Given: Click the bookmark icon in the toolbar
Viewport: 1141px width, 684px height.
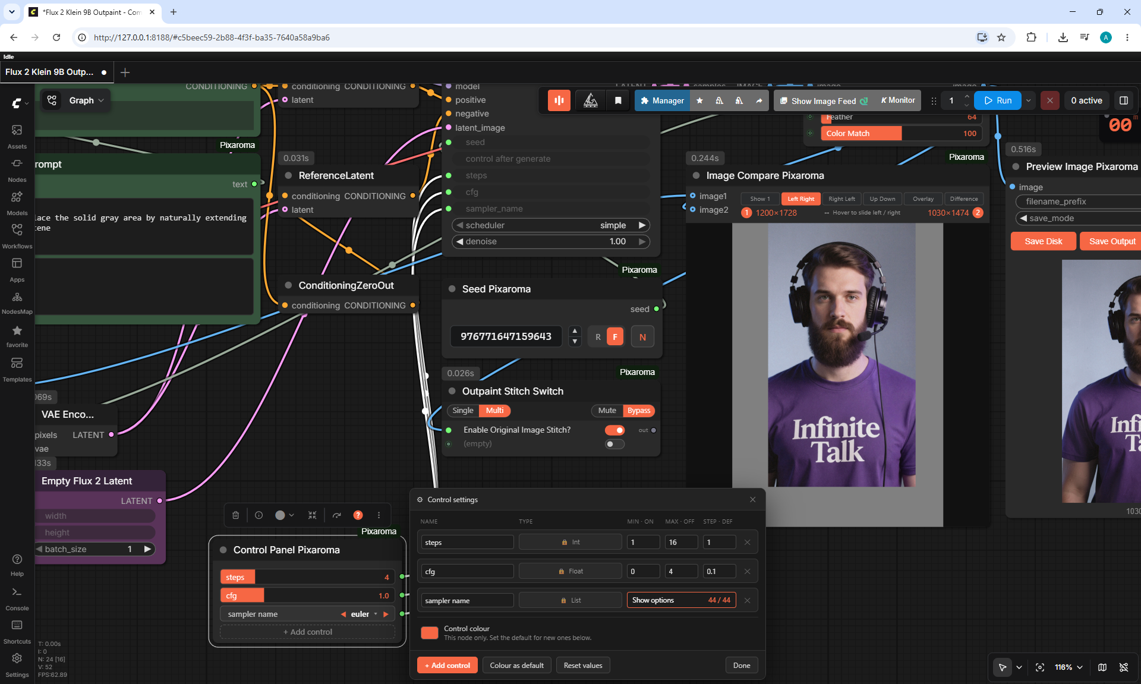Looking at the screenshot, I should click(618, 100).
